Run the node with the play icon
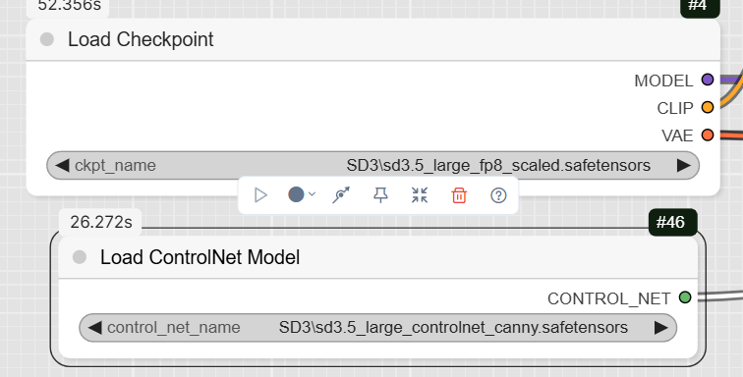 (x=260, y=195)
